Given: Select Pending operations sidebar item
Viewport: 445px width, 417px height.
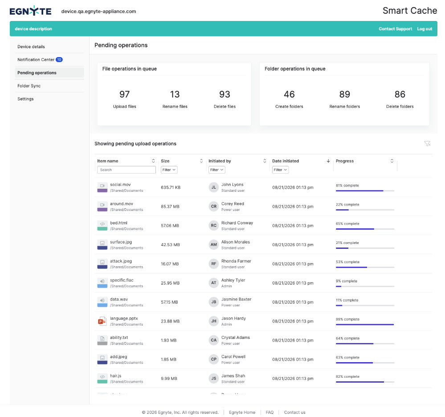Looking at the screenshot, I should click(x=49, y=73).
